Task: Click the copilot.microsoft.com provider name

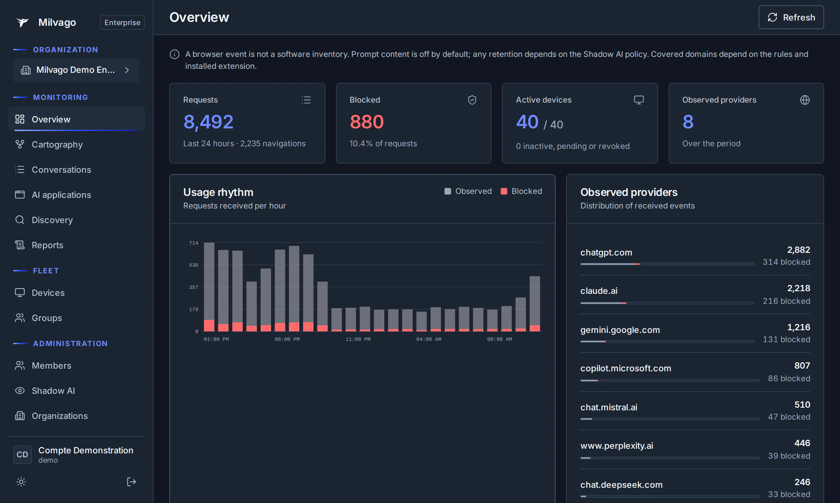Action: [626, 368]
